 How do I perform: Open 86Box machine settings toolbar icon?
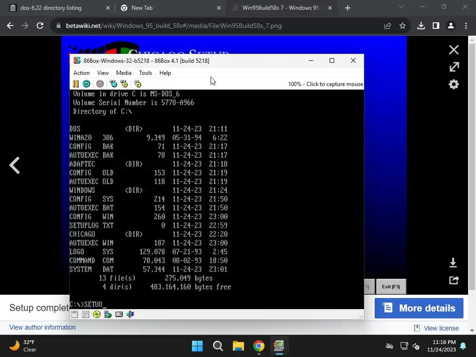[x=138, y=84]
